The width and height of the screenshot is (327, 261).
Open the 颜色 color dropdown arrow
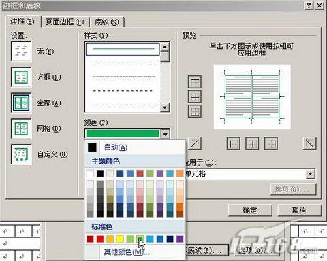tap(165, 134)
